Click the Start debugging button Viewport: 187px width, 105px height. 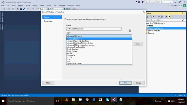point(67,9)
